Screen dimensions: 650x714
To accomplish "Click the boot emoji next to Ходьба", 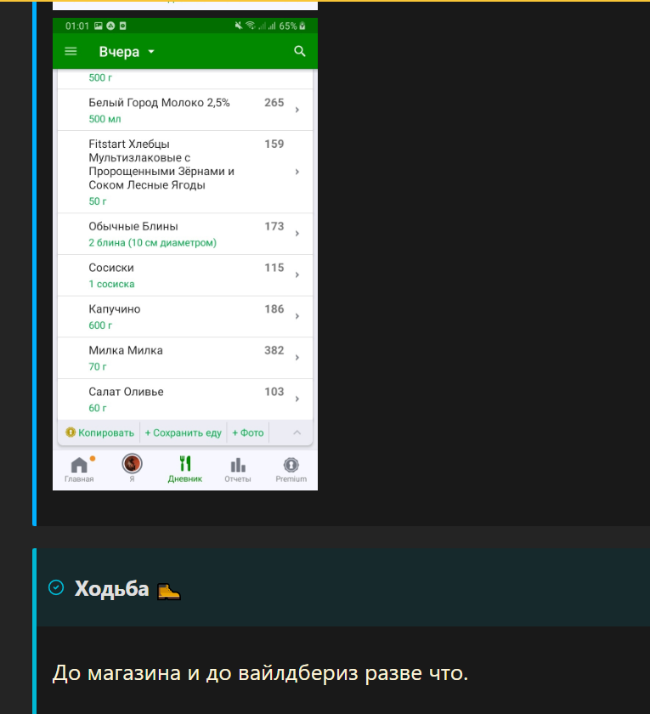I will (x=169, y=591).
